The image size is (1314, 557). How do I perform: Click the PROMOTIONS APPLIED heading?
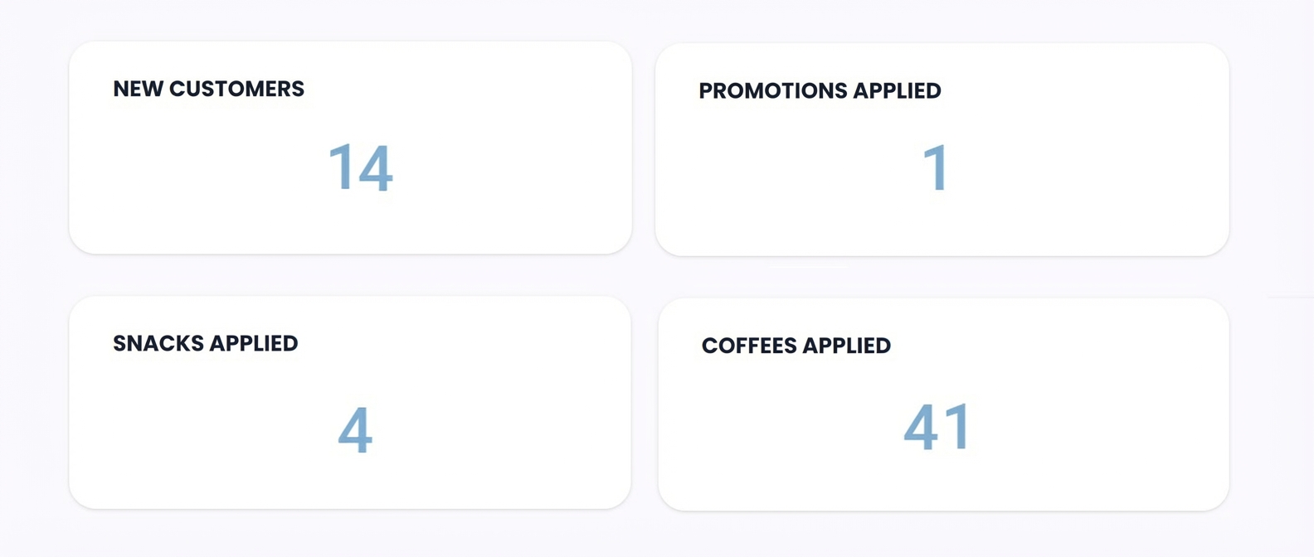pyautogui.click(x=820, y=90)
